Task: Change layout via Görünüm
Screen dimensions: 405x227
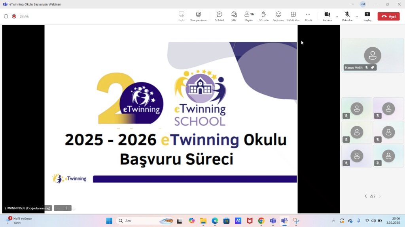Action: tap(293, 17)
